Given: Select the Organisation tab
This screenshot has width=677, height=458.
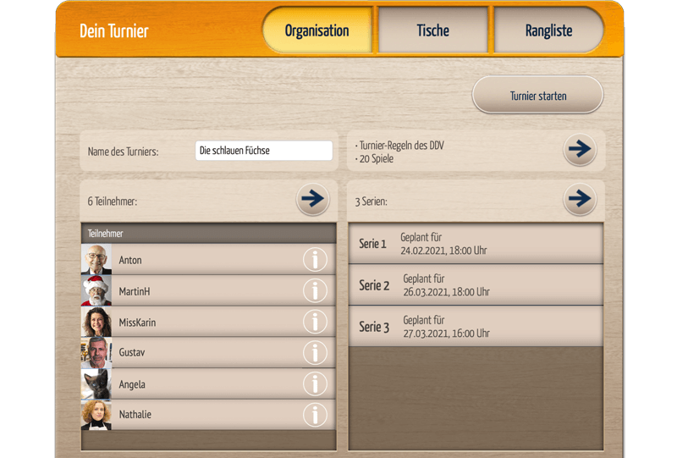Looking at the screenshot, I should click(316, 31).
